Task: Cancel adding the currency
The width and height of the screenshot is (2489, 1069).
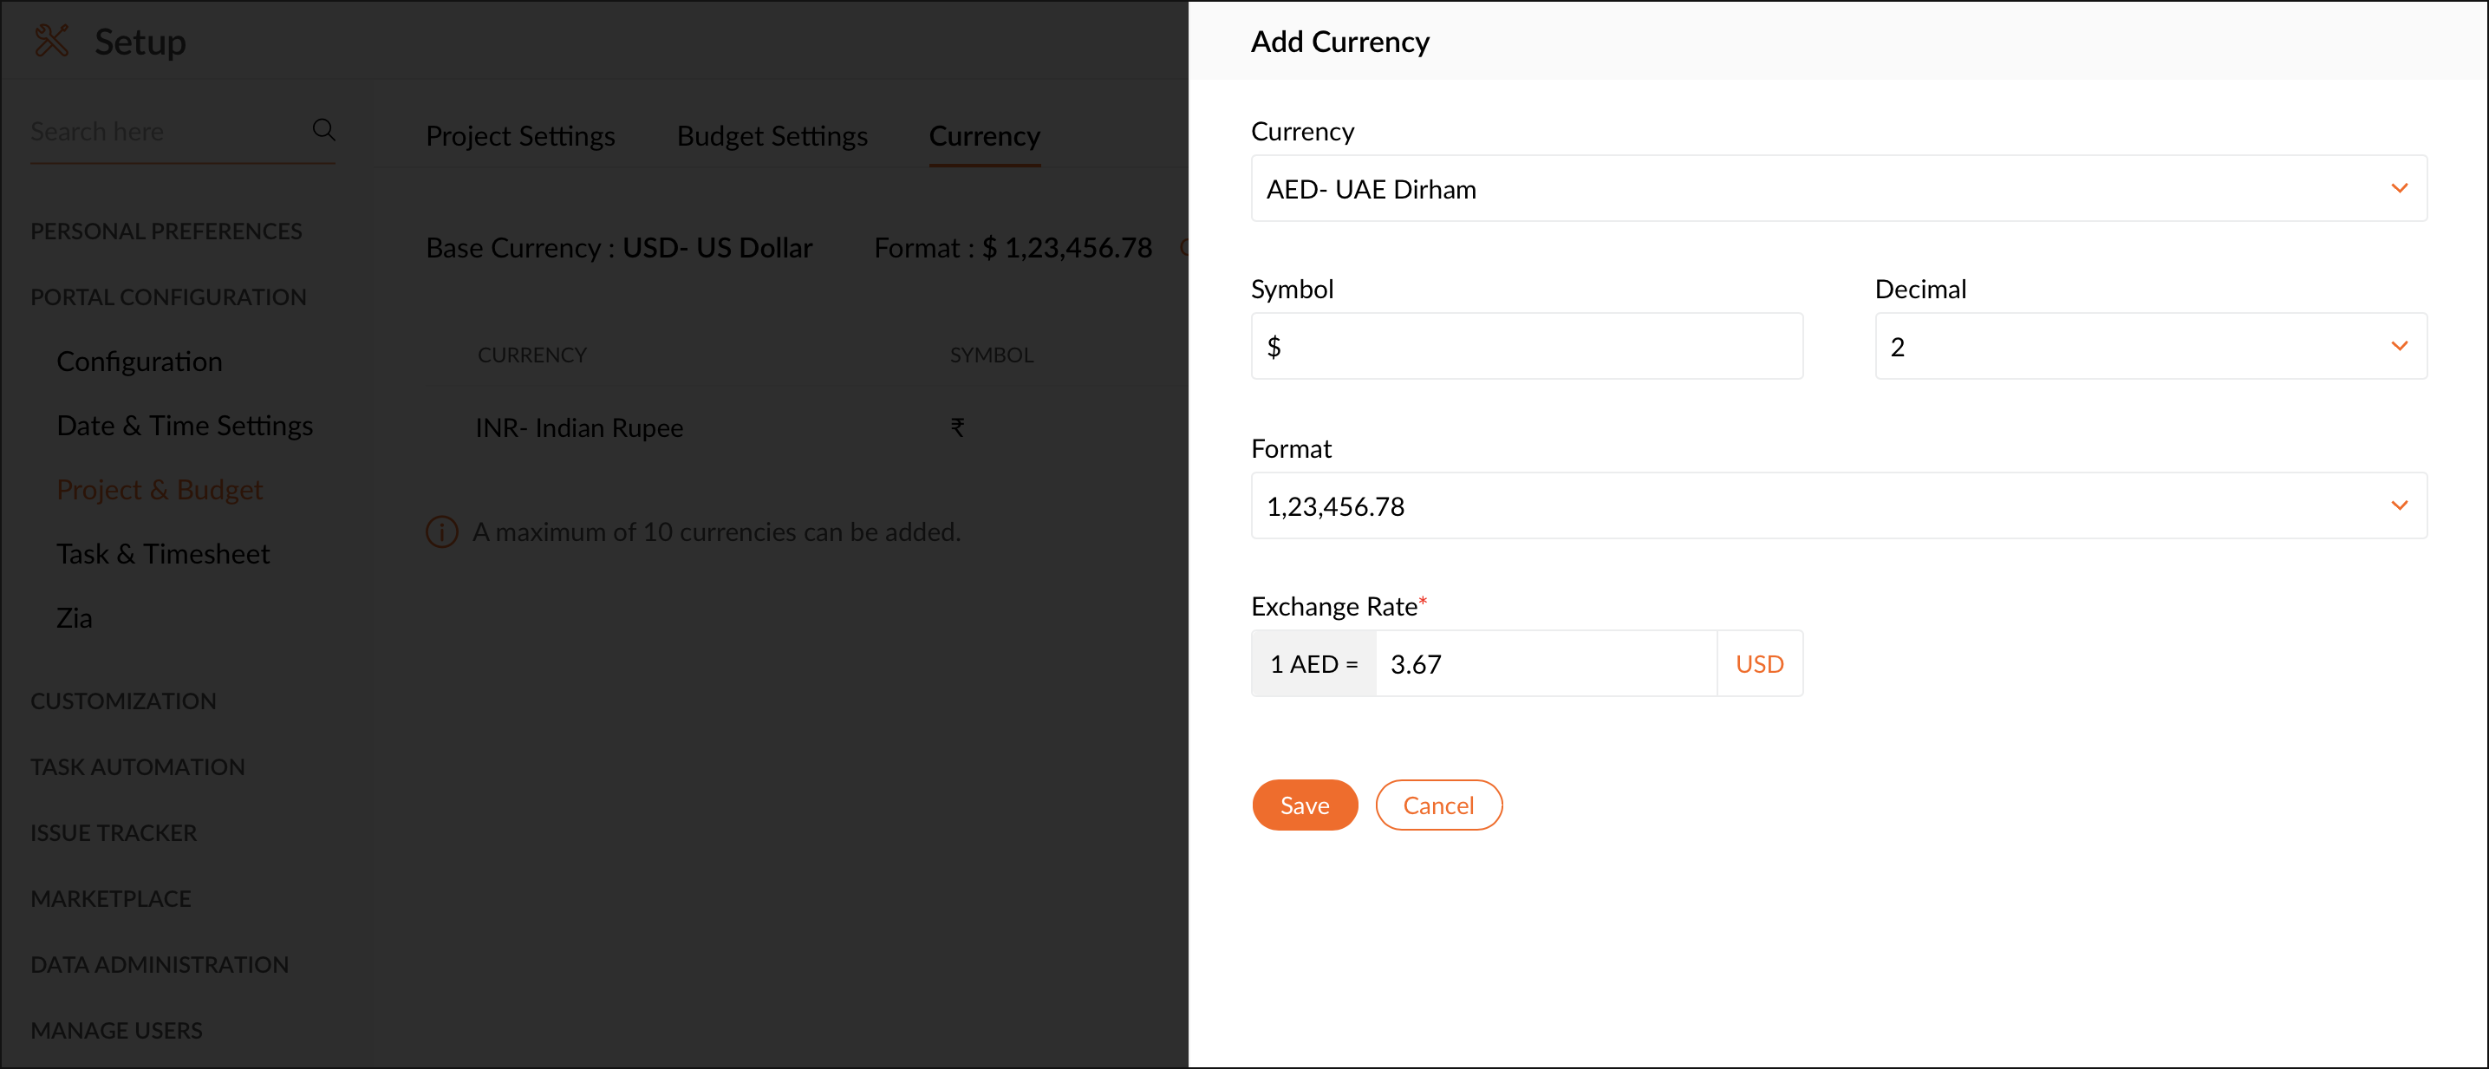Action: [1437, 805]
